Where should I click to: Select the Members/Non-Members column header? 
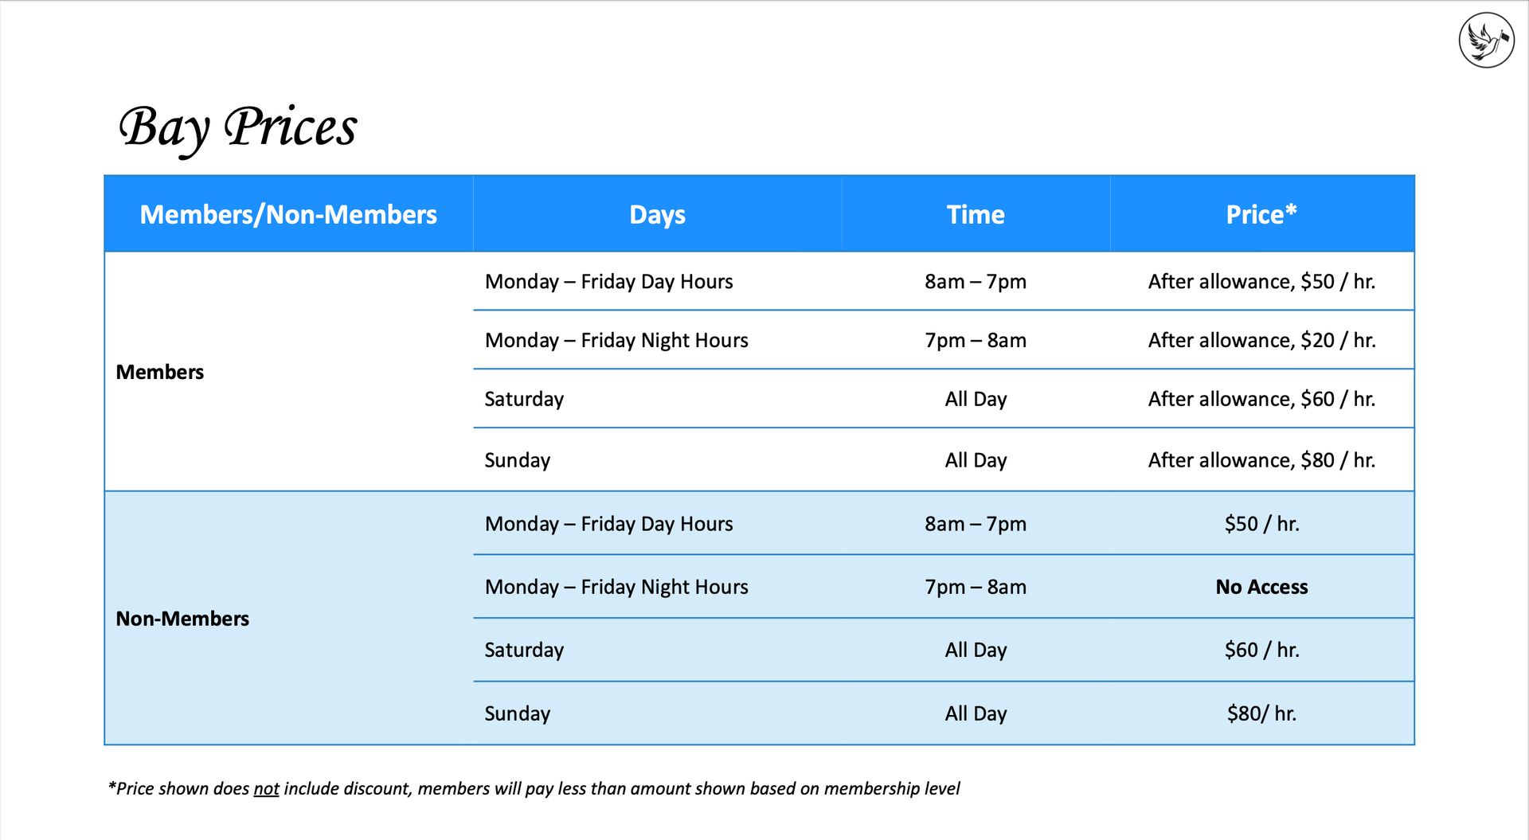(288, 214)
